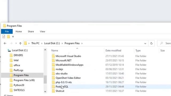Click the Search box field
171x96 pixels.
click(164, 43)
